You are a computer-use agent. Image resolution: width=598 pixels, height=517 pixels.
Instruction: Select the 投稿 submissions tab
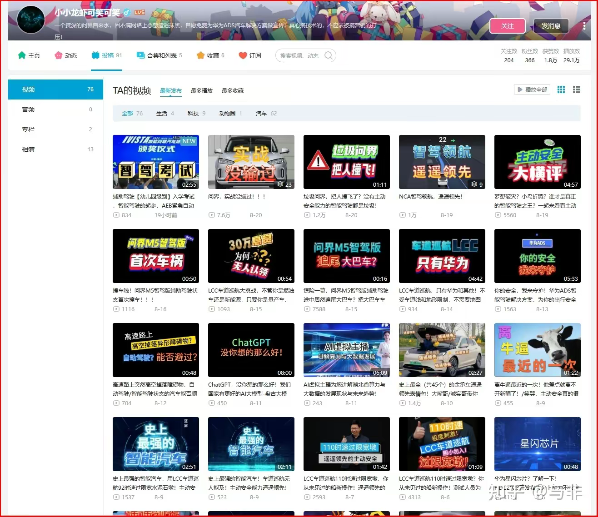[x=106, y=55]
